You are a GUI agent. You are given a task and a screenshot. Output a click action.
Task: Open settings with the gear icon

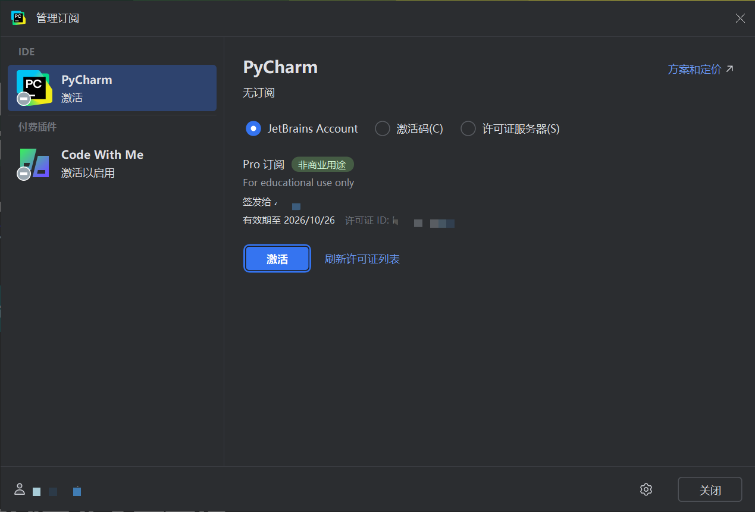click(646, 489)
